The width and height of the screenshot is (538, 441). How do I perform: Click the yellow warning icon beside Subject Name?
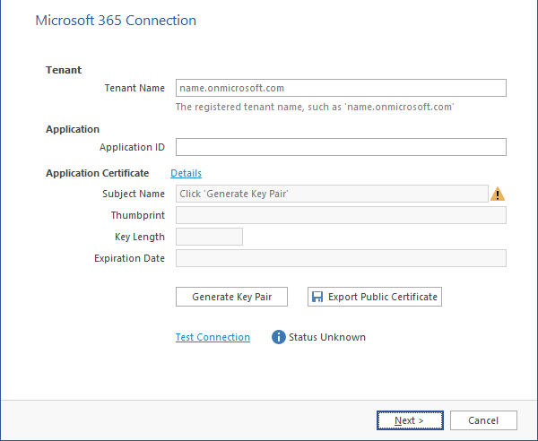(x=498, y=194)
